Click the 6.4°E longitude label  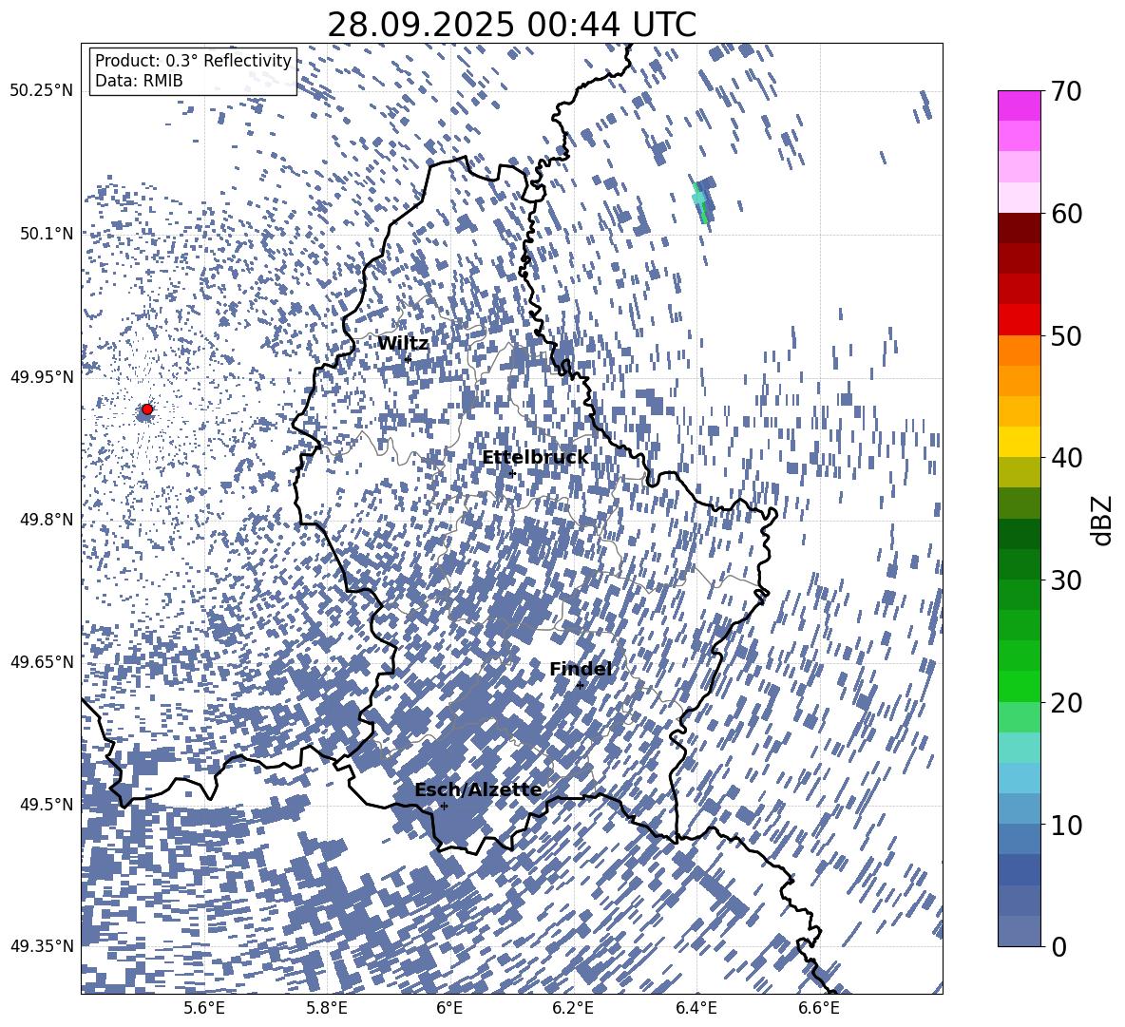(696, 1008)
